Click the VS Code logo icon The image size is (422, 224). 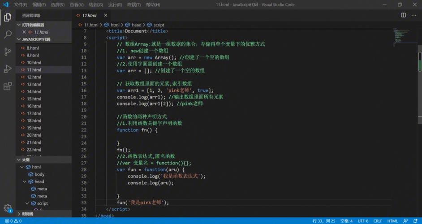tap(6, 4)
